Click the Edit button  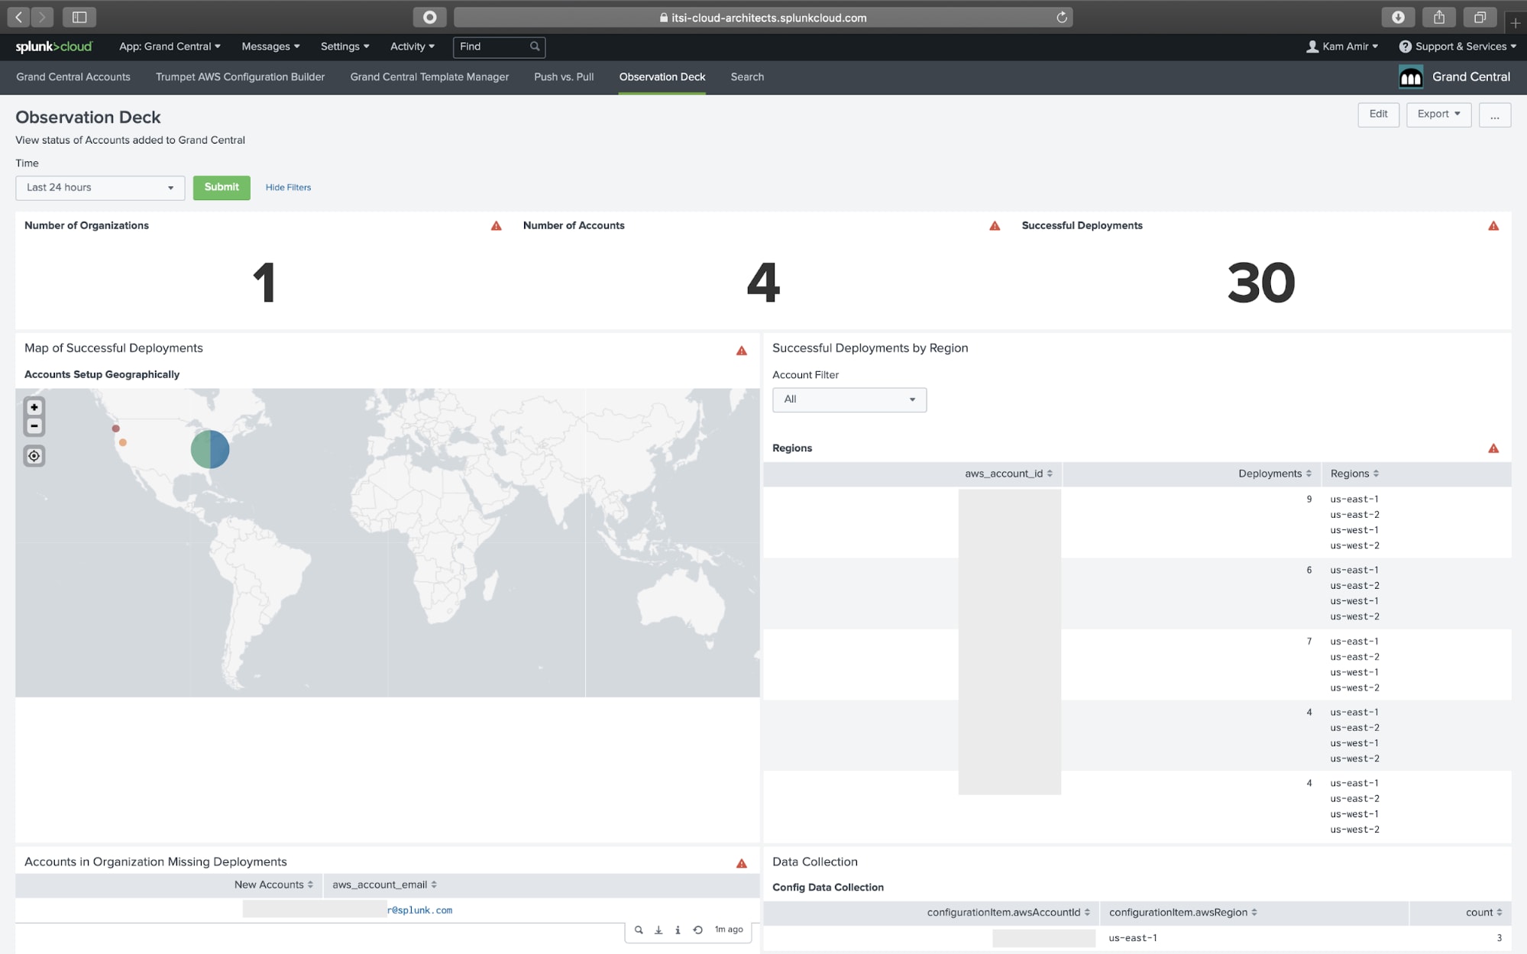[x=1378, y=115]
